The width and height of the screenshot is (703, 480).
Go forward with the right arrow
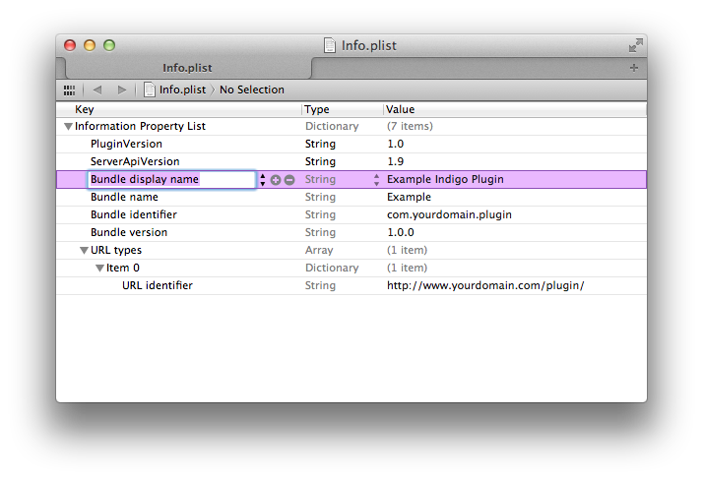coord(121,90)
